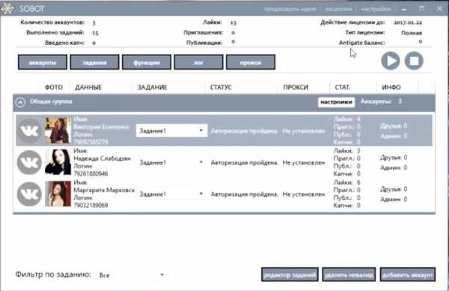Click лицензия in title bar
The image size is (449, 291).
[338, 9]
